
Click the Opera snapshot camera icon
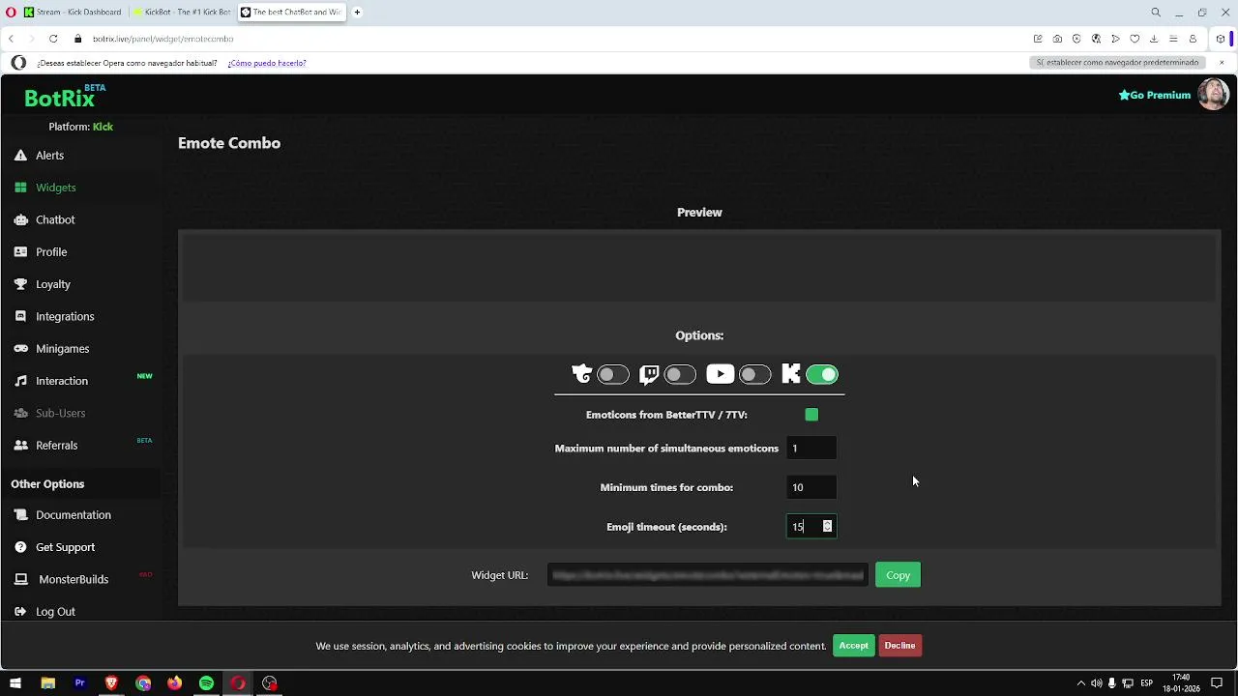tap(1057, 39)
